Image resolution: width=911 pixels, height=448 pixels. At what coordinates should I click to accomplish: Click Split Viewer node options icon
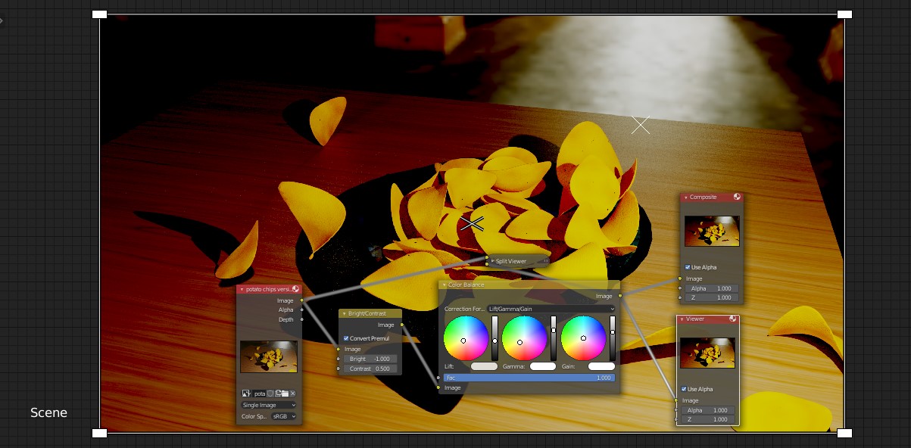coord(544,261)
